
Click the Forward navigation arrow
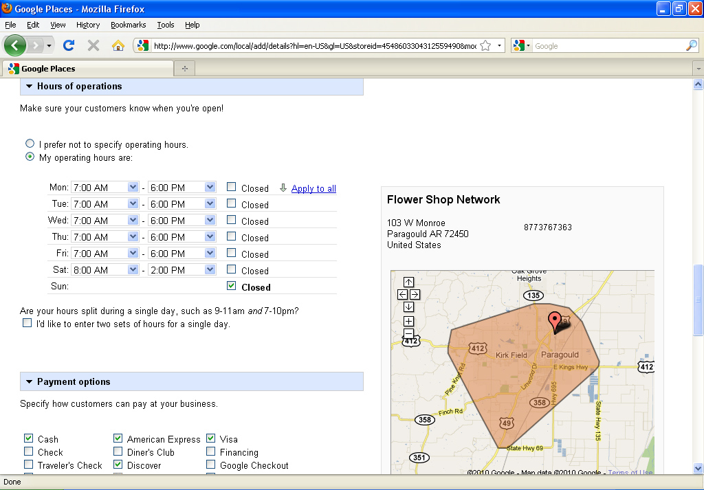tap(36, 45)
